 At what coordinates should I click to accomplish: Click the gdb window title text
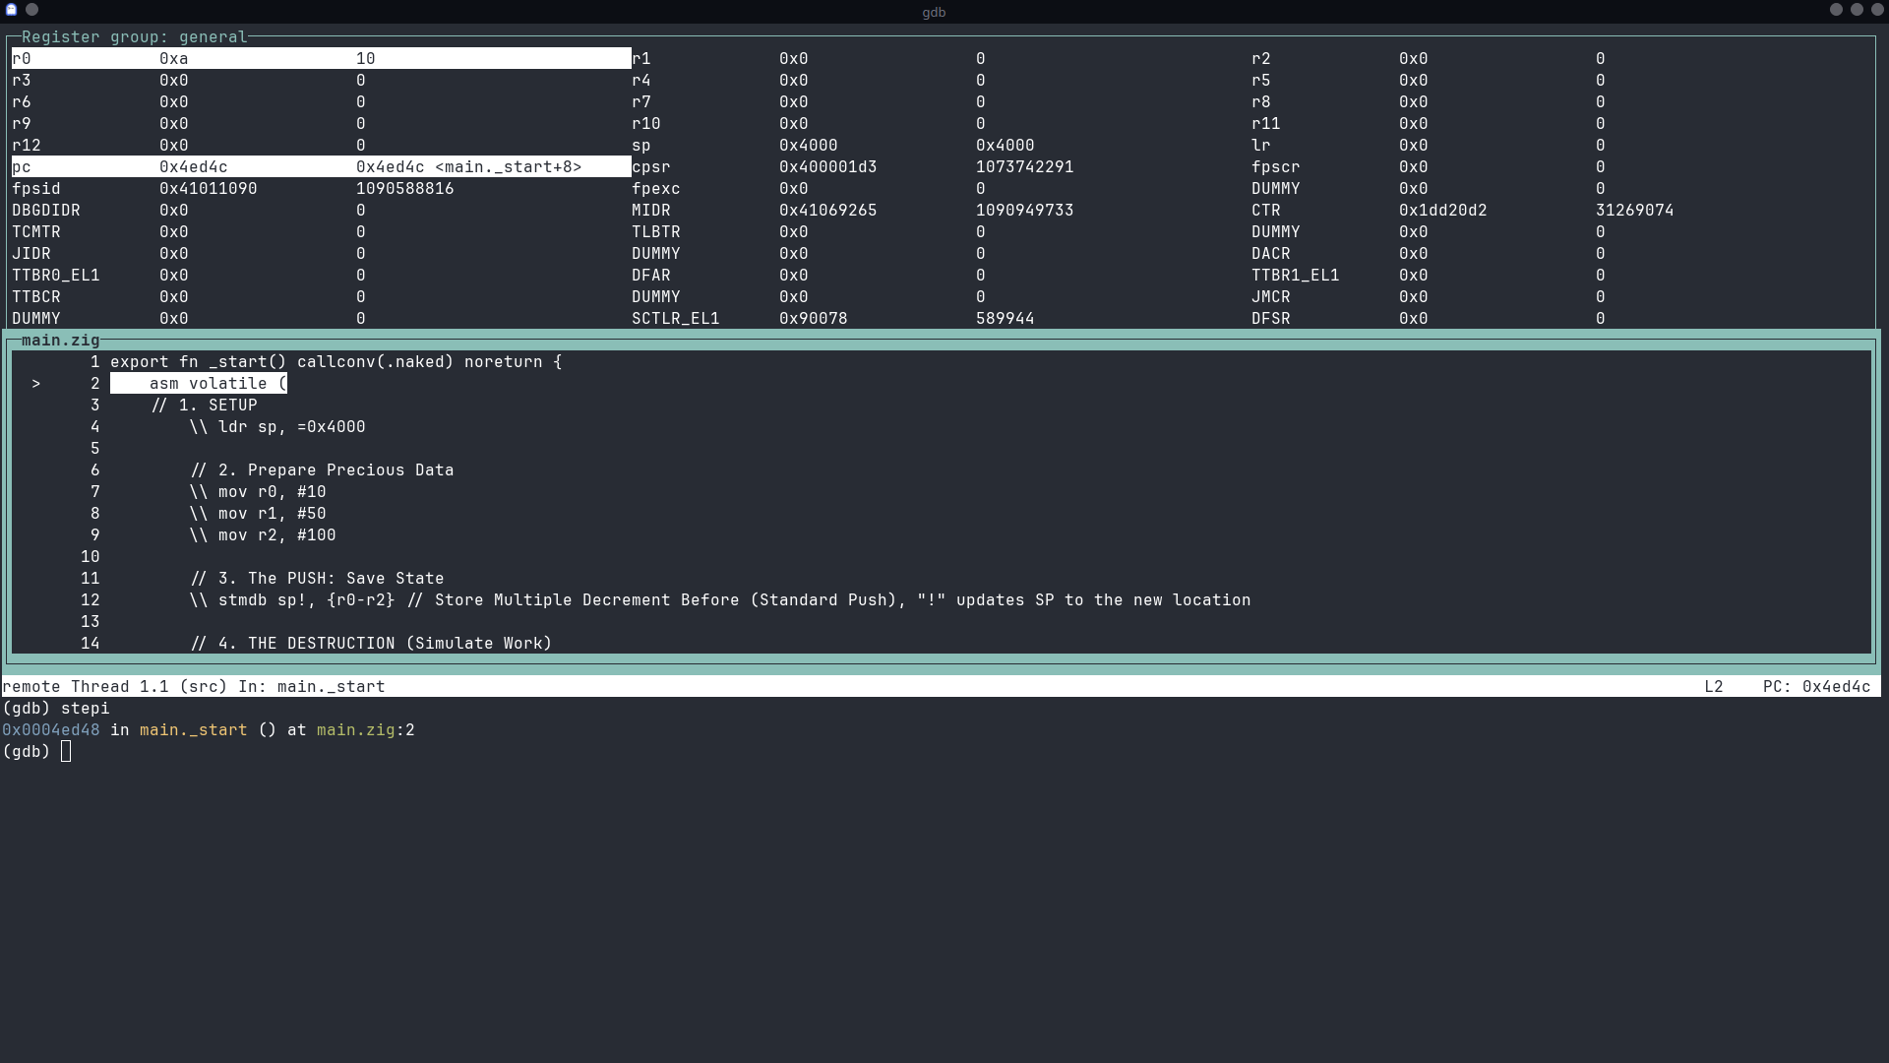pyautogui.click(x=934, y=12)
